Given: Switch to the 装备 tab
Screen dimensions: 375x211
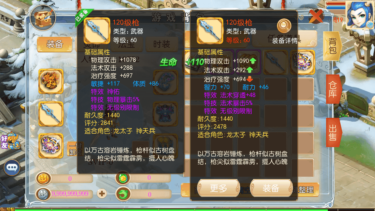Looking at the screenshot, I should point(55,44).
